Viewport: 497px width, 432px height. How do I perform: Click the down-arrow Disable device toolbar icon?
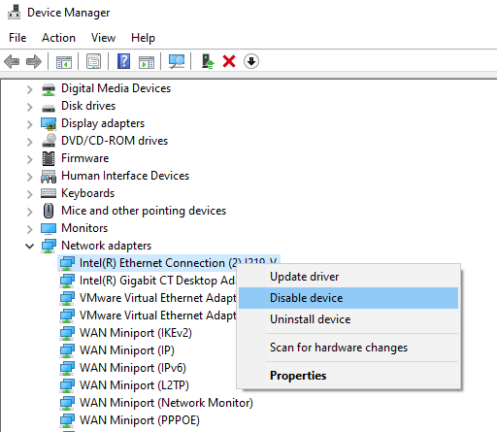(x=251, y=61)
